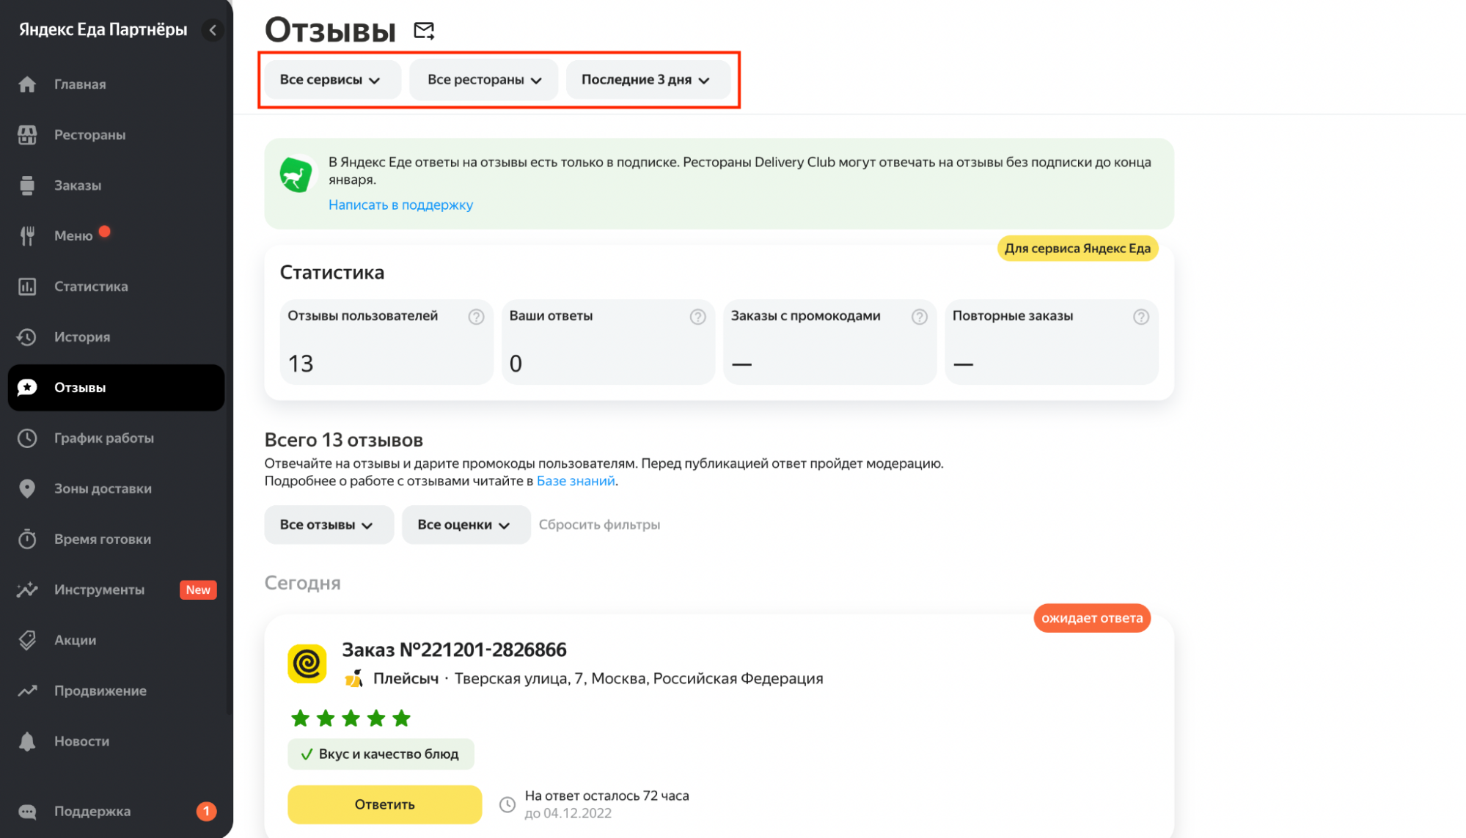Open Статистика section in sidebar

point(116,287)
